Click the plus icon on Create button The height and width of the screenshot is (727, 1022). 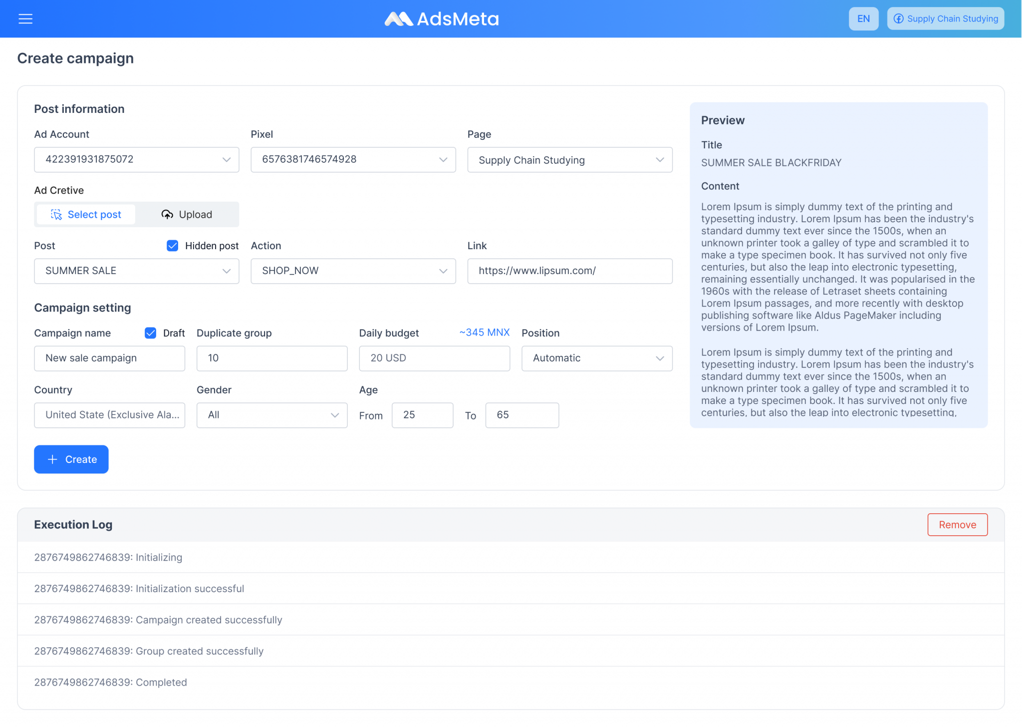click(52, 459)
